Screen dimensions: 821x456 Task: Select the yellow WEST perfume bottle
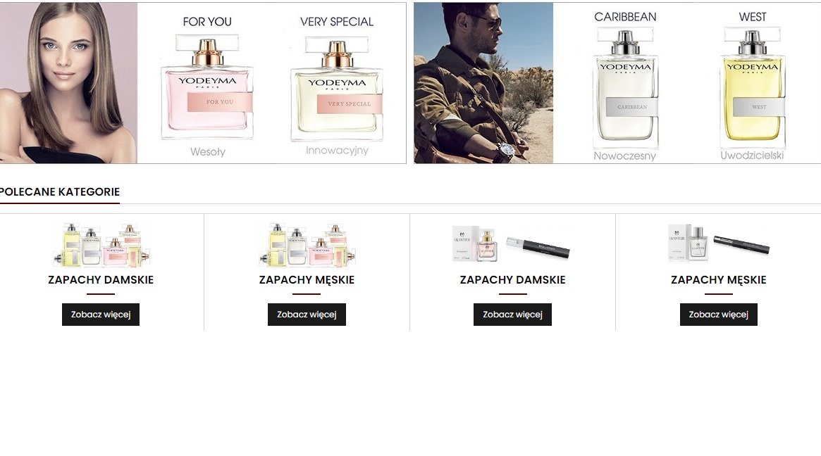(753, 87)
